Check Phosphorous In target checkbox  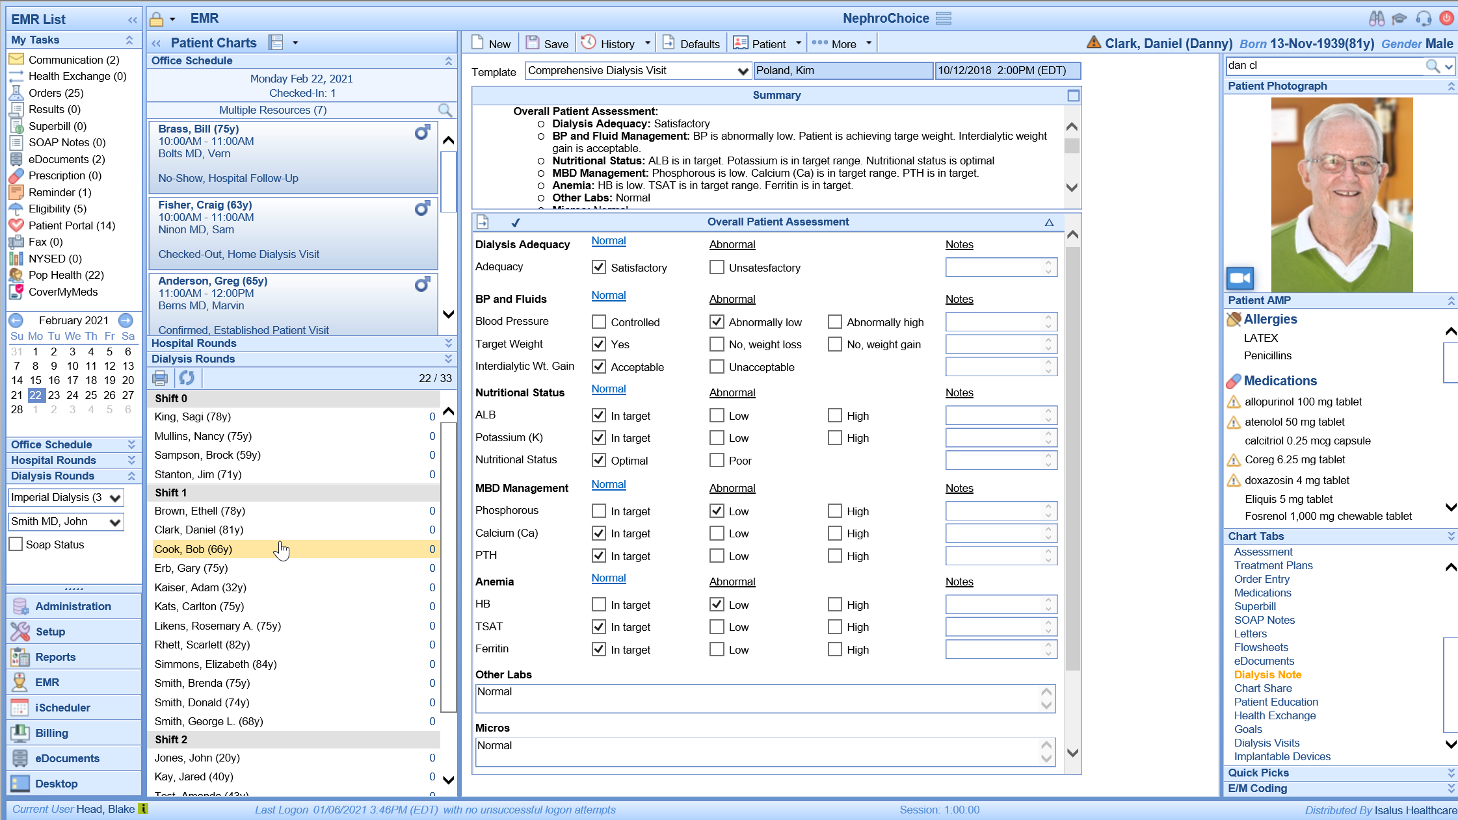pos(599,511)
